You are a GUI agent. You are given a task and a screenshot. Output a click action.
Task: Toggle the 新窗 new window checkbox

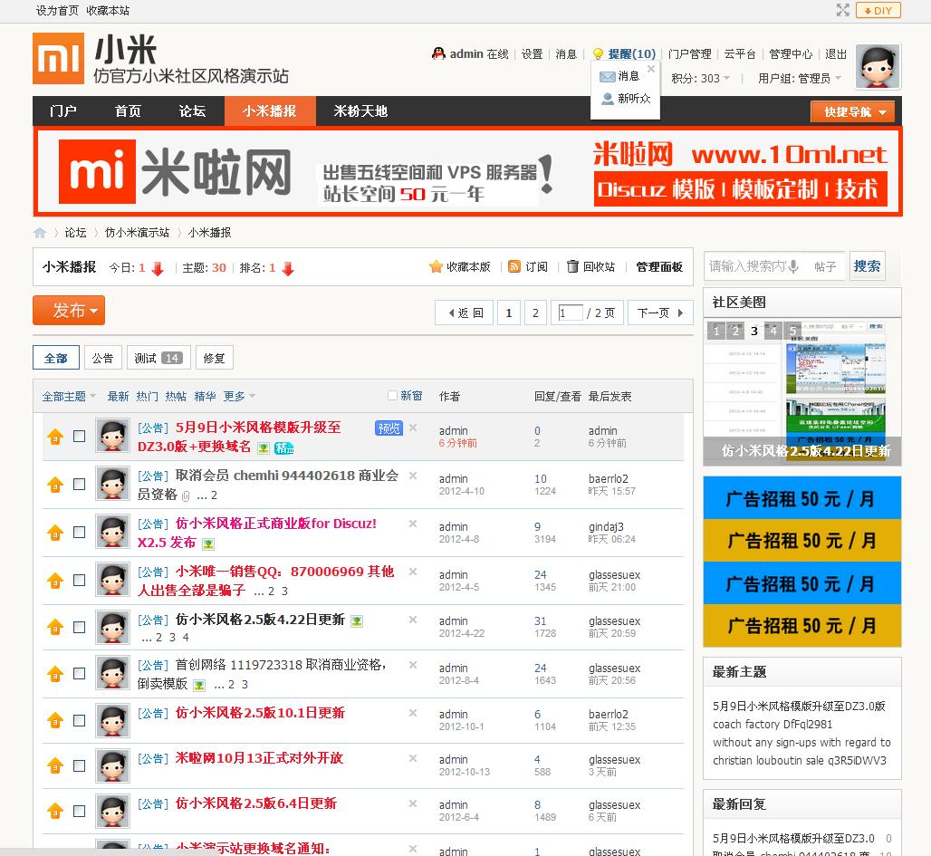(x=392, y=396)
